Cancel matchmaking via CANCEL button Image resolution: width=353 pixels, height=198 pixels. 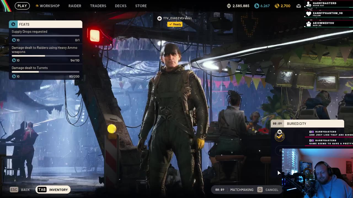tap(268, 190)
